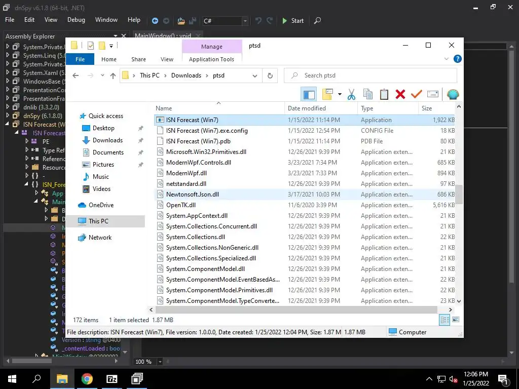Open the Explorer File tab
519x389 pixels.
click(x=80, y=59)
